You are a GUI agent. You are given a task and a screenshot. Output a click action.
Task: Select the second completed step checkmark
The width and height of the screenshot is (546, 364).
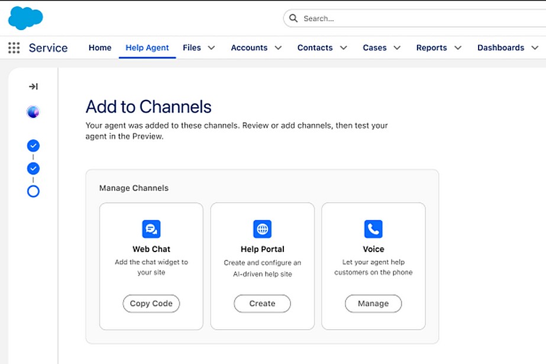(33, 169)
